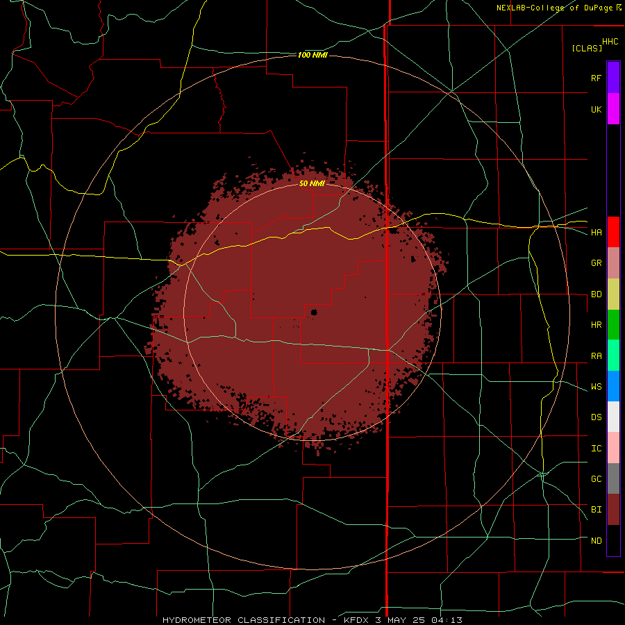
Task: Click the BI legend label
Action: [596, 510]
